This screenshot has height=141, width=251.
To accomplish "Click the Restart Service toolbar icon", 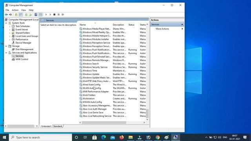I will 63,14.
